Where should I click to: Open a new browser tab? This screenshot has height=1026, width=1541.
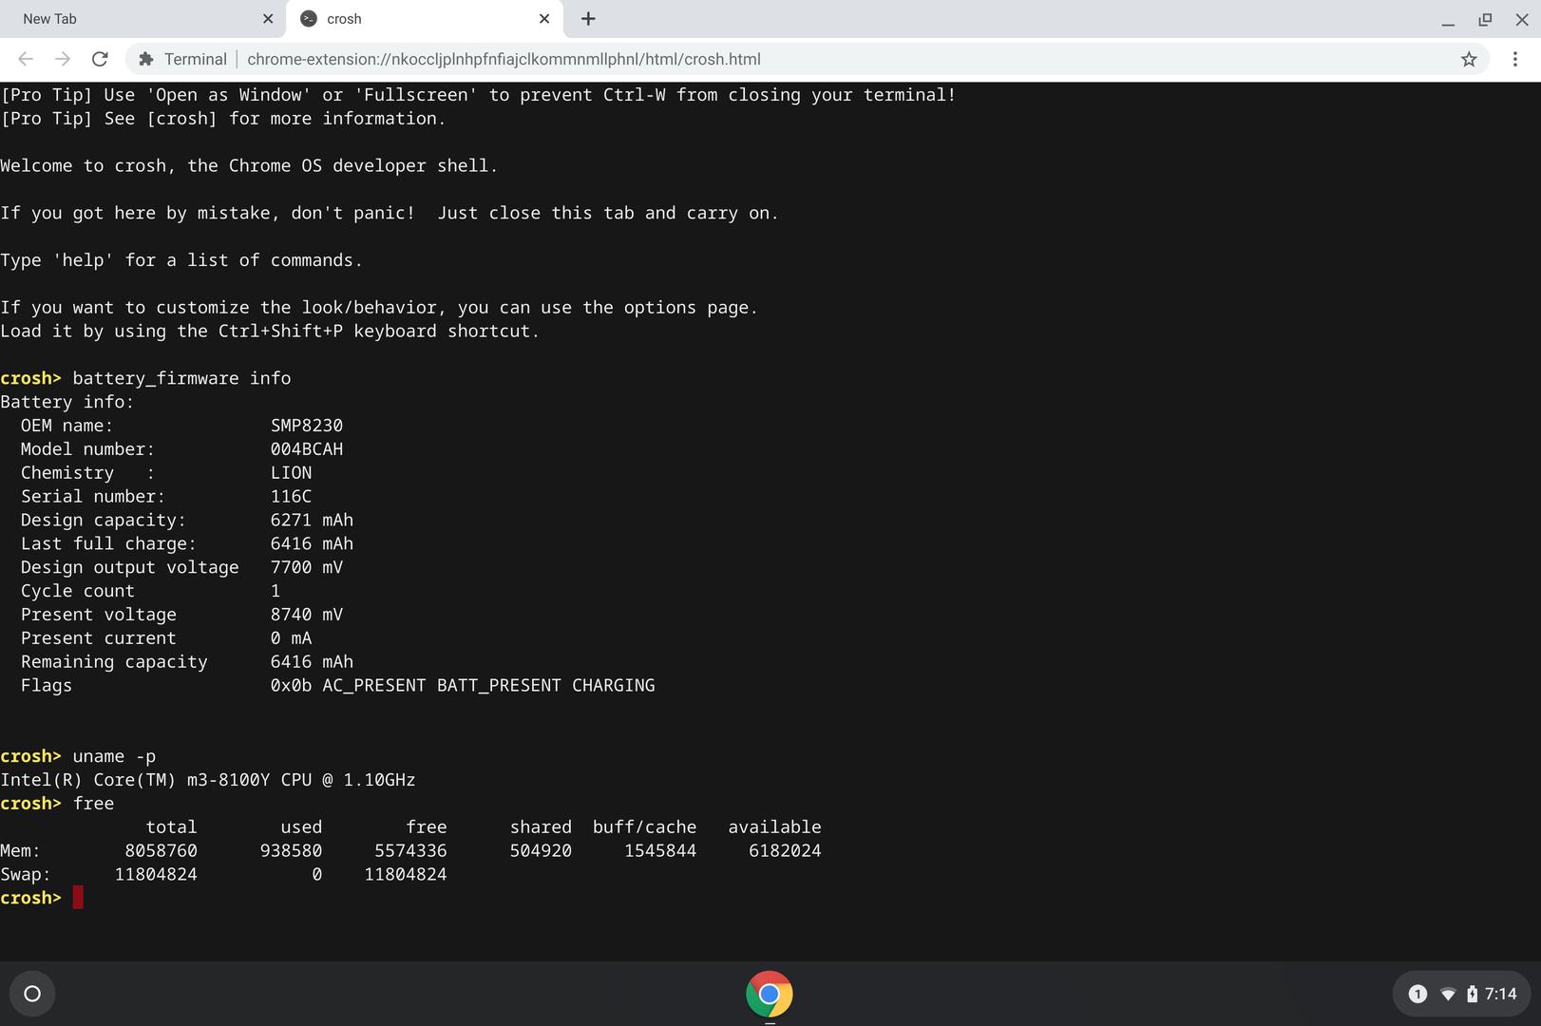click(x=588, y=19)
